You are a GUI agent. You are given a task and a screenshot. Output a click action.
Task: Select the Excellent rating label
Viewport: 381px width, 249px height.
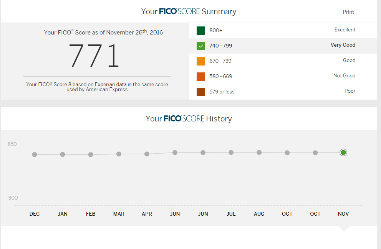pyautogui.click(x=345, y=30)
